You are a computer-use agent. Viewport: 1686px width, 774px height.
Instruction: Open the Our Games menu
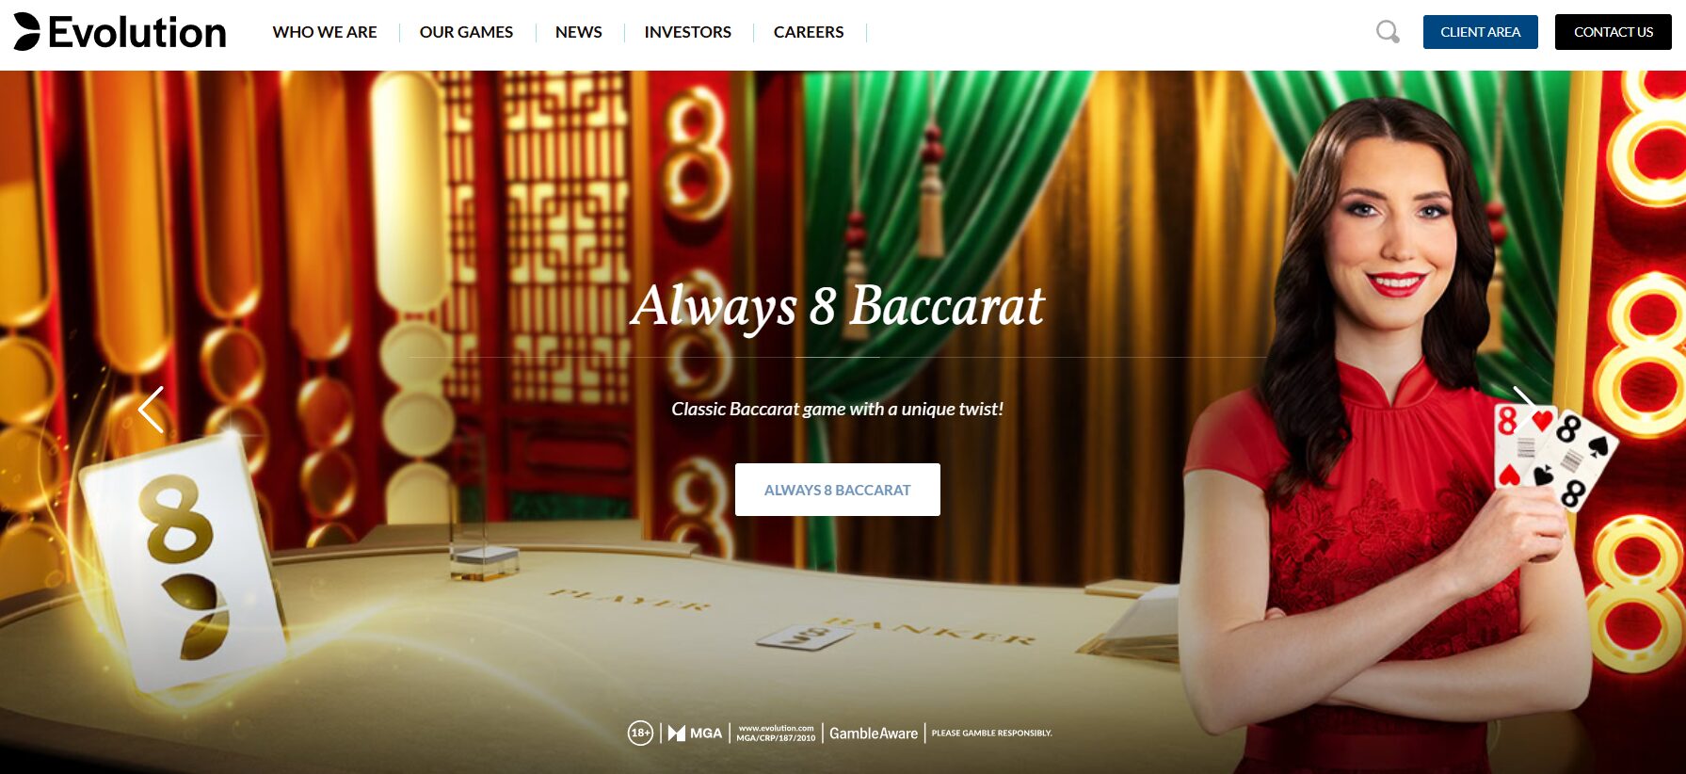click(x=466, y=32)
